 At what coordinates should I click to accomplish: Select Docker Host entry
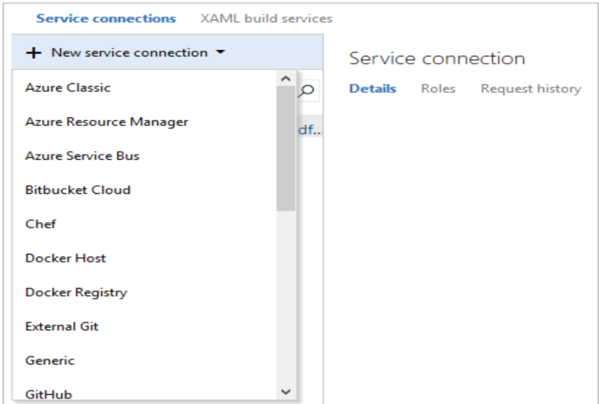144,258
